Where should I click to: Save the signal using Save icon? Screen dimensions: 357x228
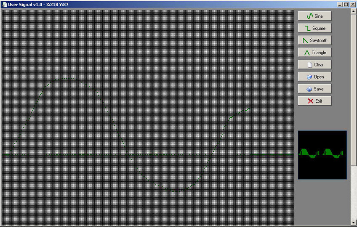pos(309,89)
